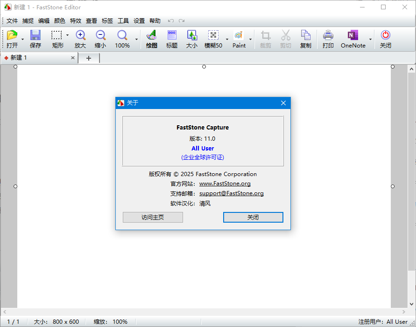Screen dimensions: 416x327
Task: Click the Close (关闭) button in About dialog
Action: [253, 218]
